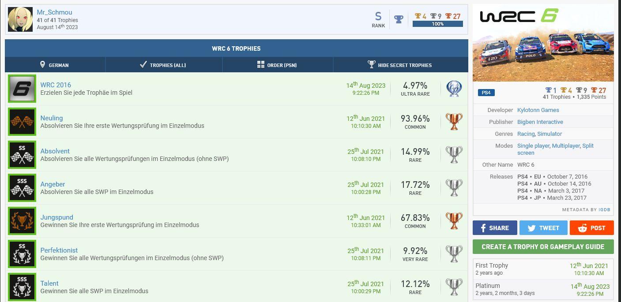621x302 pixels.
Task: Post to Reddit via Post button
Action: pyautogui.click(x=591, y=228)
